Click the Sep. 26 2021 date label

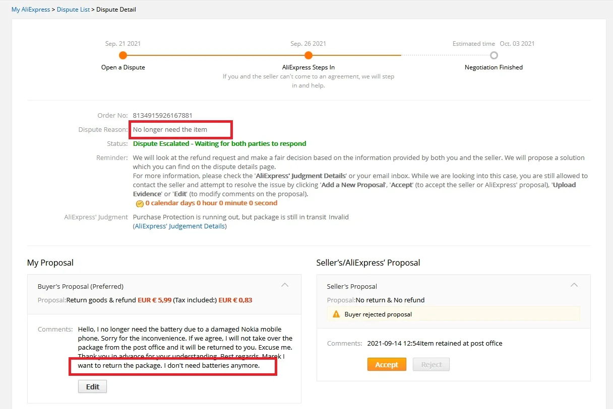point(309,44)
